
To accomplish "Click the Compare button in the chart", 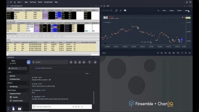I will point(107,22).
